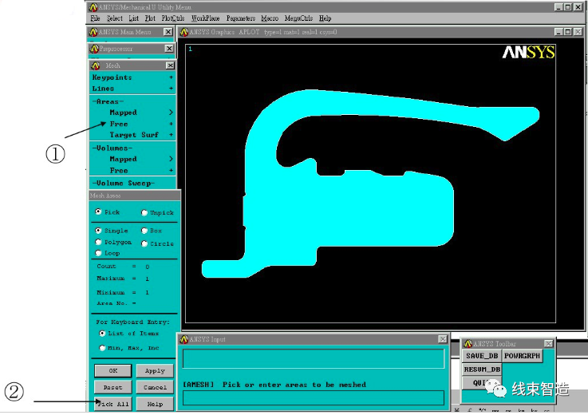Open the Parameters menu
This screenshot has width=588, height=415.
(241, 18)
